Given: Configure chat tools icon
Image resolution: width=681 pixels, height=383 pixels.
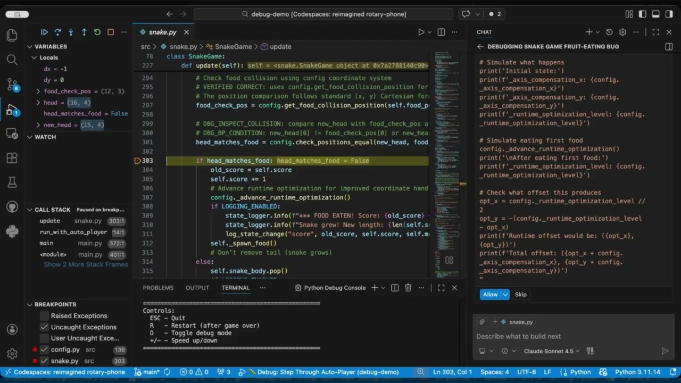Looking at the screenshot, I should (590, 351).
